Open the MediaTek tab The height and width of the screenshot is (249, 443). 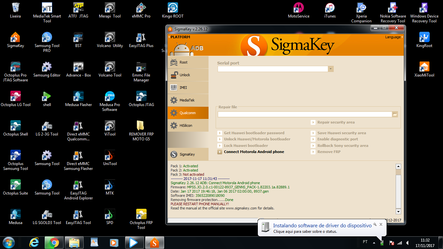pos(188,100)
